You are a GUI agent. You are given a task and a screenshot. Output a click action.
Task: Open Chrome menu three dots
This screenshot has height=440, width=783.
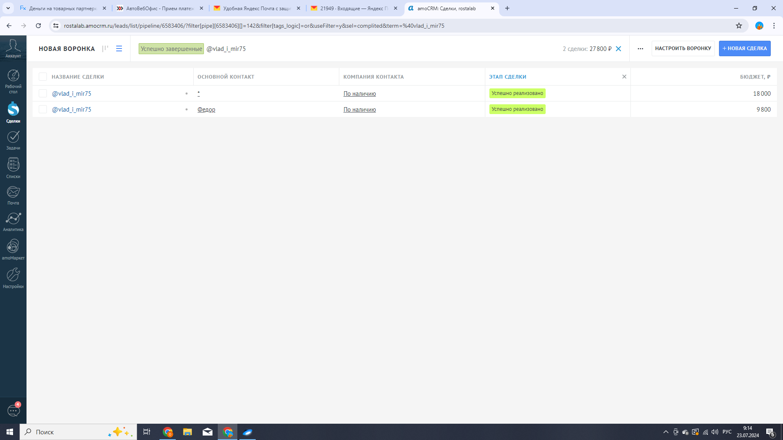tap(774, 26)
